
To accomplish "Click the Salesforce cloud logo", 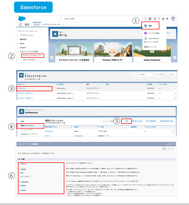I will tap(22, 19).
